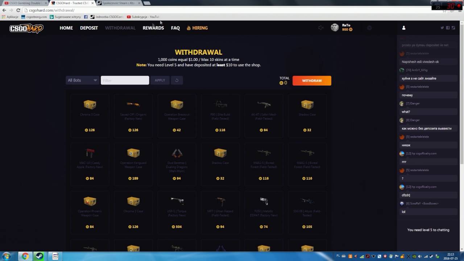Pick the P250 Metallic DDPAT skin
464x261 pixels.
pos(264,212)
